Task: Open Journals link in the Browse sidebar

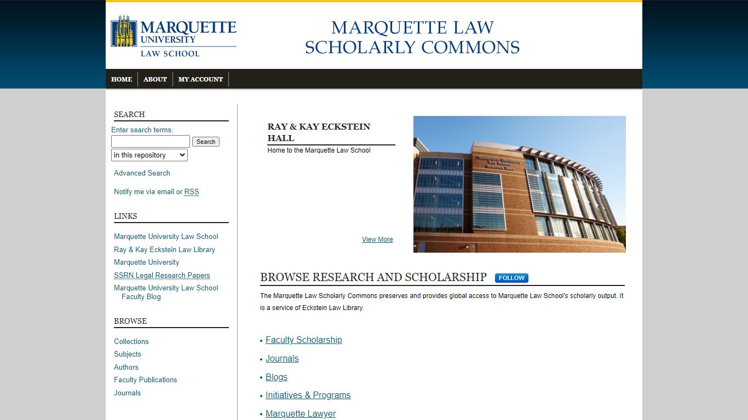Action: coord(128,393)
